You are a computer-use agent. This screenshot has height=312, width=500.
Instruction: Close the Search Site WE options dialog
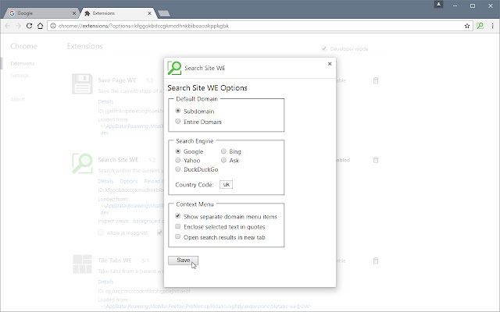(x=330, y=64)
